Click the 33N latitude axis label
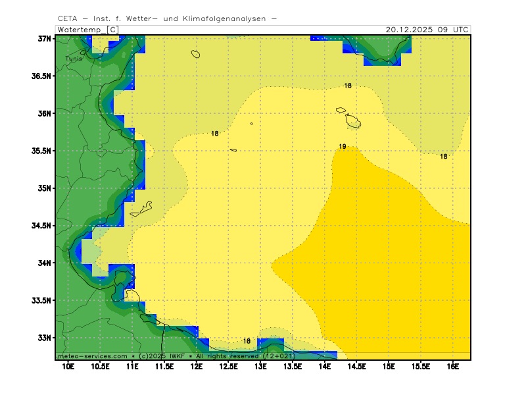The width and height of the screenshot is (526, 395). (44, 338)
